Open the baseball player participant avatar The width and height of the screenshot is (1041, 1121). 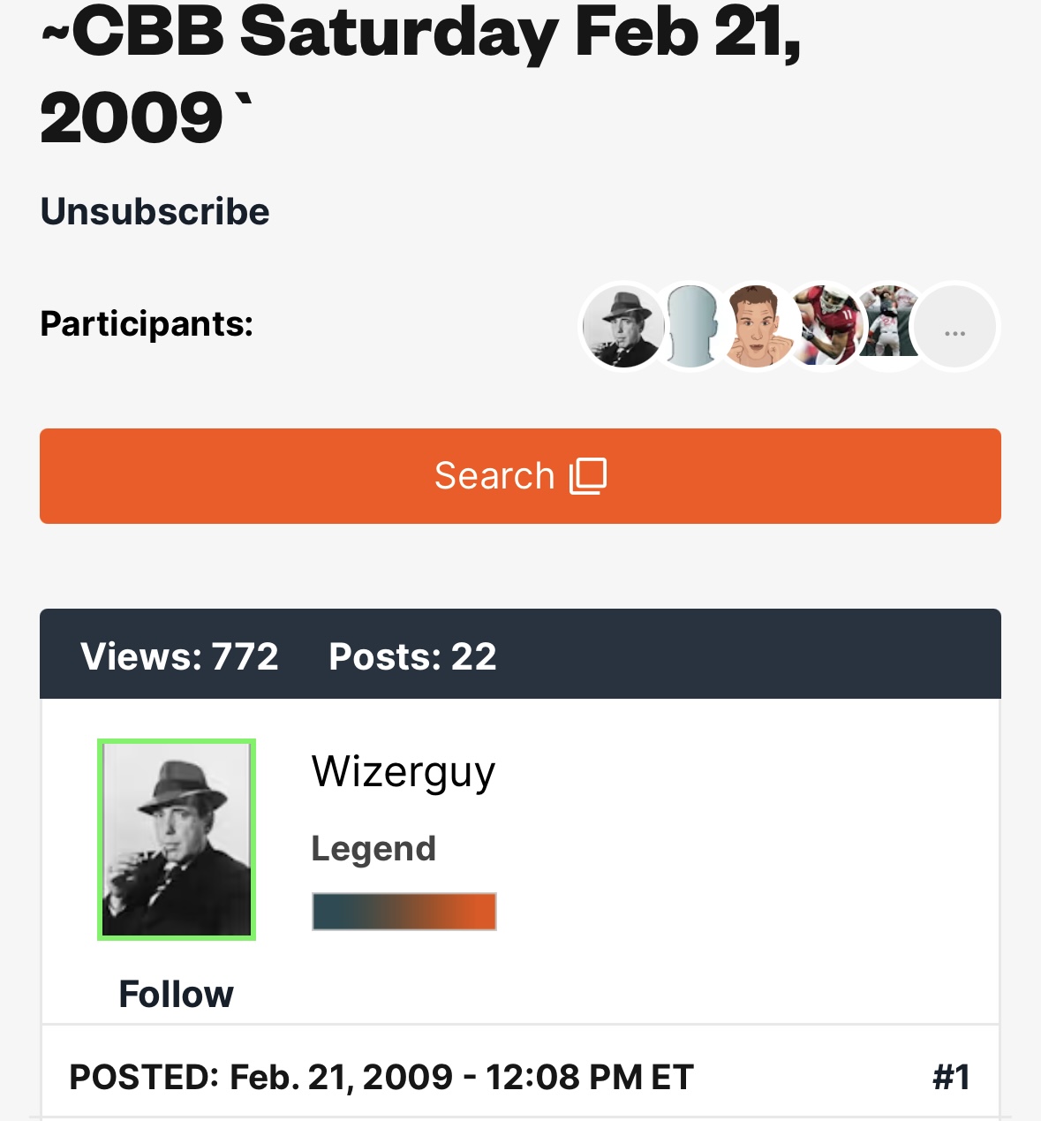pyautogui.click(x=886, y=327)
